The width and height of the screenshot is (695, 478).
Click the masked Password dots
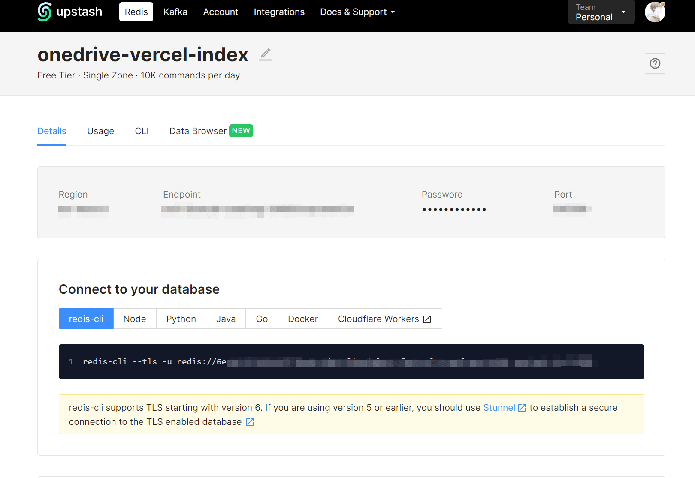454,210
